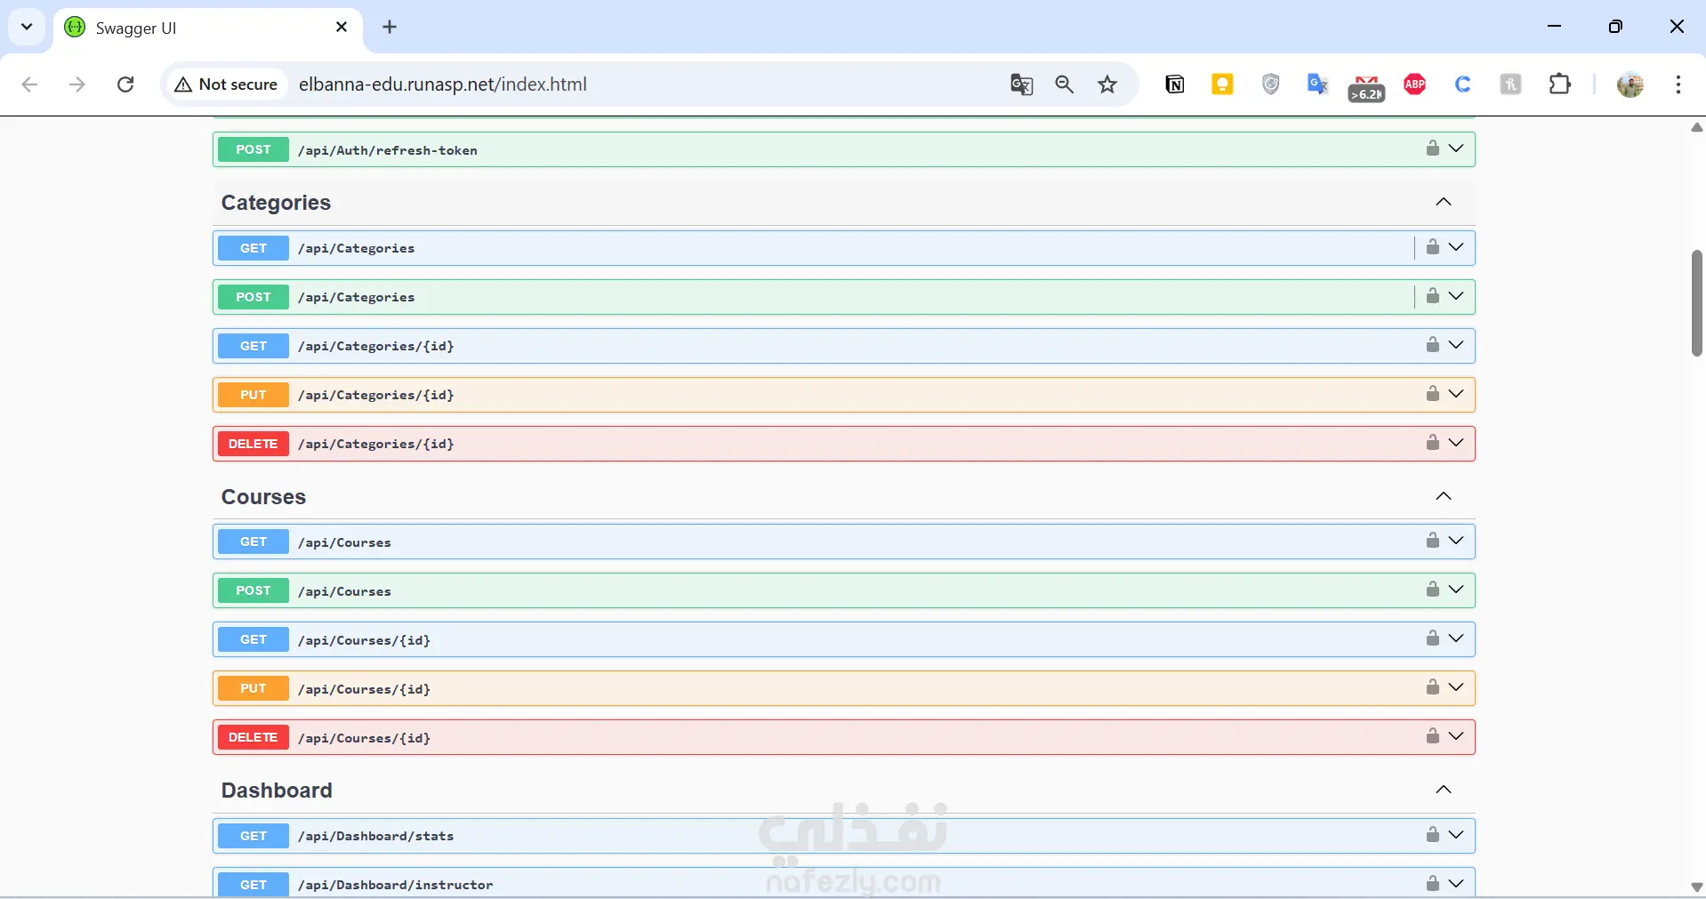Click the POST button for /api/Categories

coord(253,297)
